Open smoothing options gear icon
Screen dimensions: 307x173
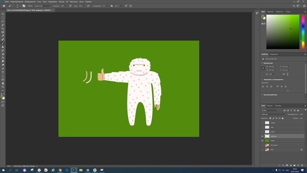point(112,6)
